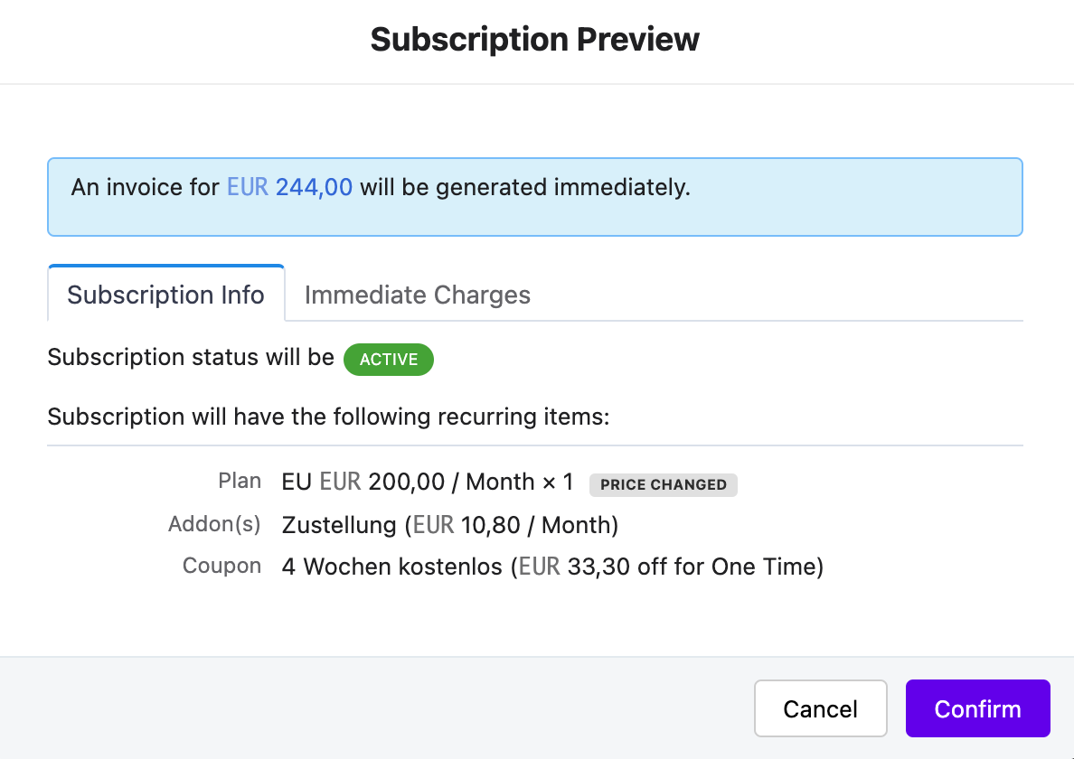Click the 4 Wochen kostenlos coupon entry
The image size is (1074, 759).
(x=552, y=567)
